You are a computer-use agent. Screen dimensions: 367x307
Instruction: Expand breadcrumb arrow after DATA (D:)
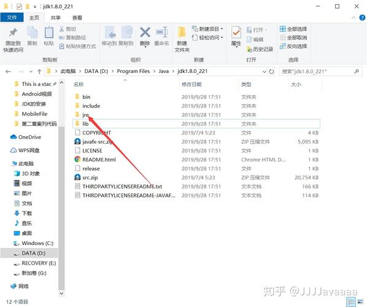click(112, 71)
